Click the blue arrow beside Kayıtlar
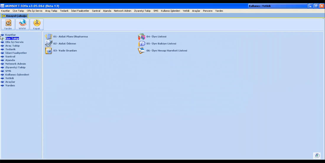 (x=2, y=35)
